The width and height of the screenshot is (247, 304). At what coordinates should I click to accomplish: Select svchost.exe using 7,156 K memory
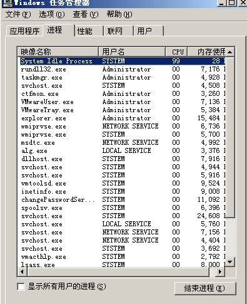pos(123,232)
